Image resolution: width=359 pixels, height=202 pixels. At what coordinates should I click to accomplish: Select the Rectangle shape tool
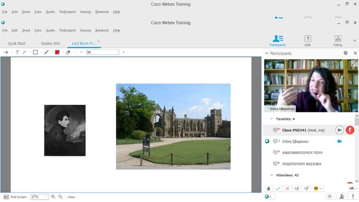[35, 52]
